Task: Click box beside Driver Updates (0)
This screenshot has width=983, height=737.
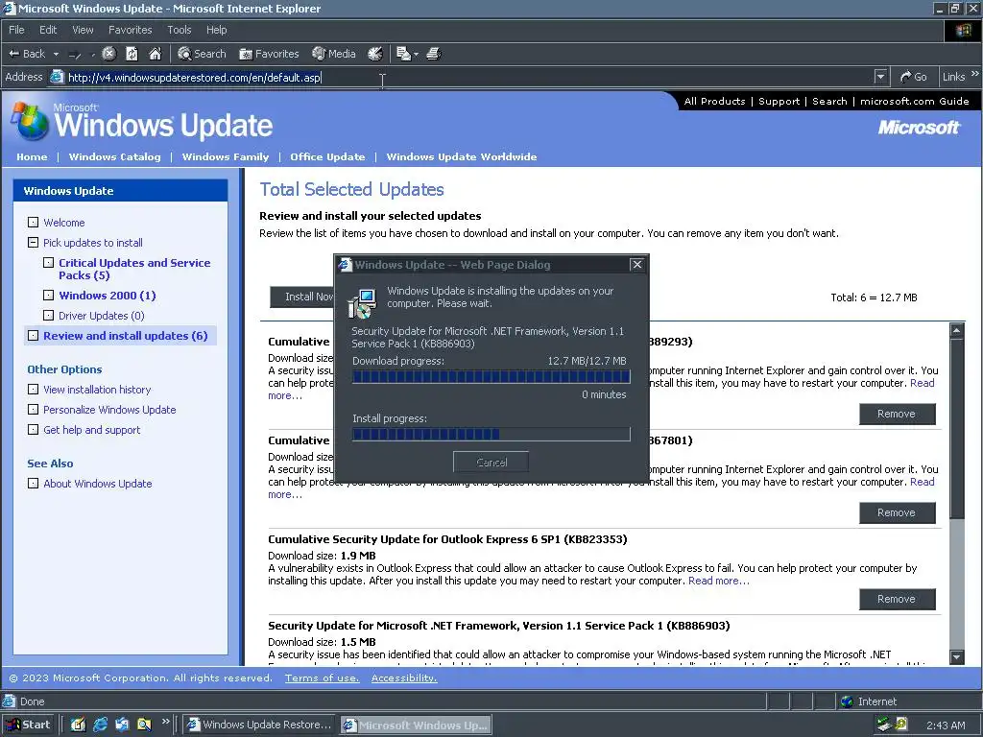Action: 48,315
